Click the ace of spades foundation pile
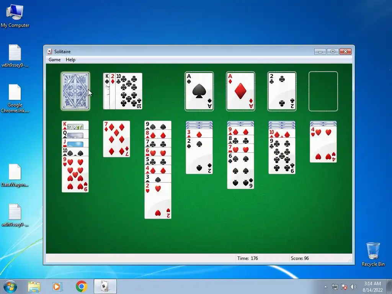 199,91
